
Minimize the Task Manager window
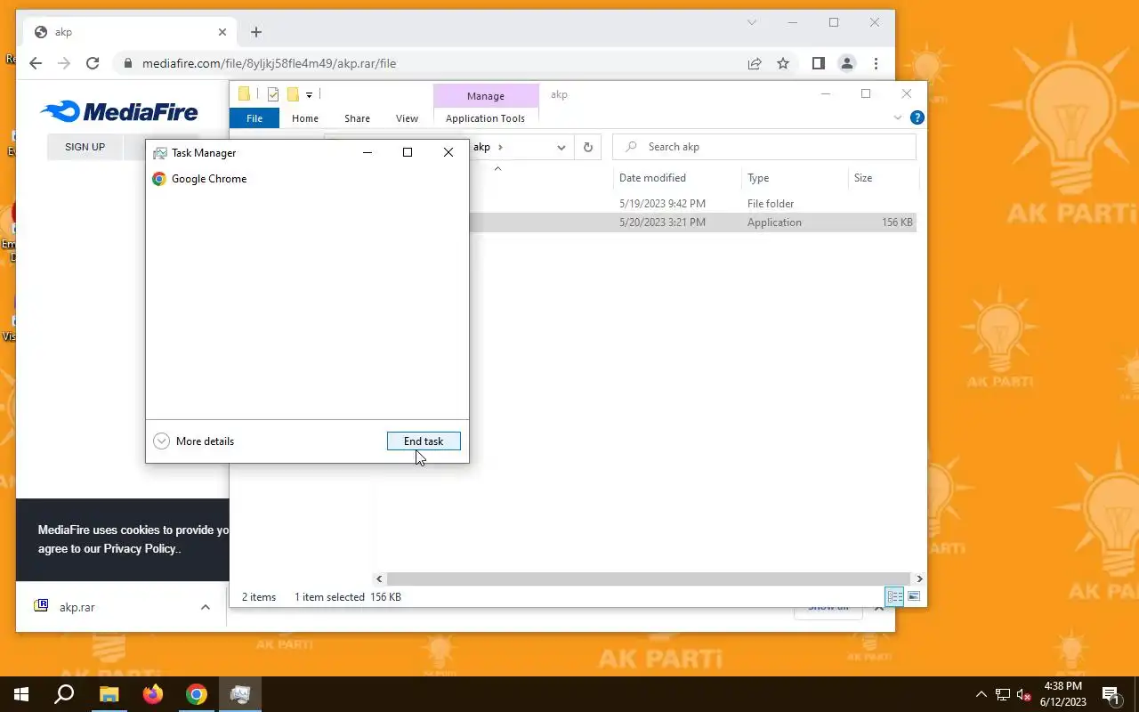(368, 153)
